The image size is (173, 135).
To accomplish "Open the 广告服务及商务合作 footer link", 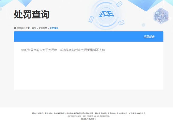I will 137,113.
